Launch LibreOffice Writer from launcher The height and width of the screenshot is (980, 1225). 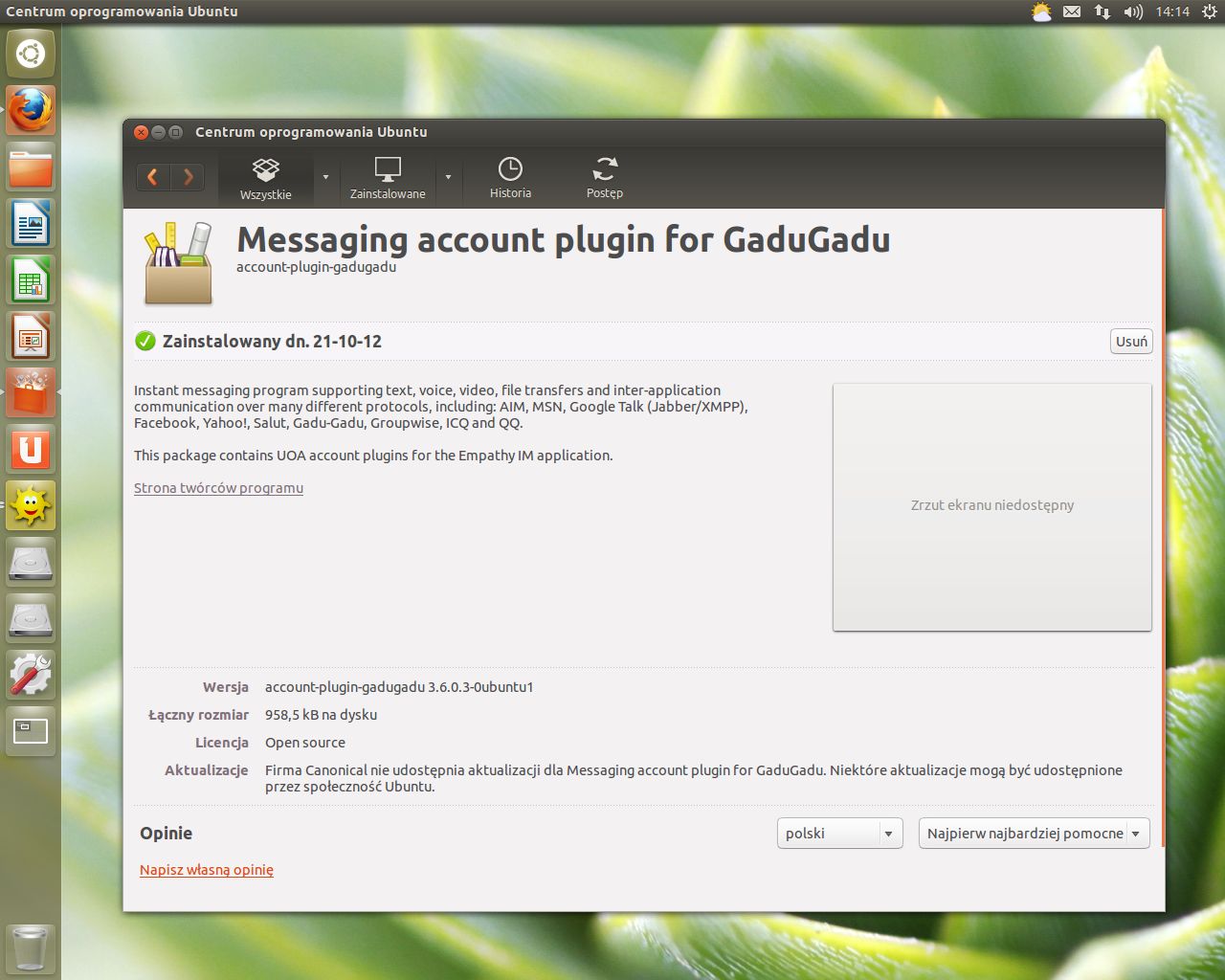click(31, 224)
